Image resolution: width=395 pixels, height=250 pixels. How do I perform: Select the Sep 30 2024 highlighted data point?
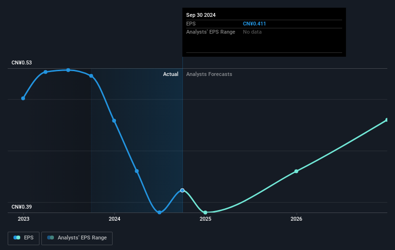tap(182, 190)
